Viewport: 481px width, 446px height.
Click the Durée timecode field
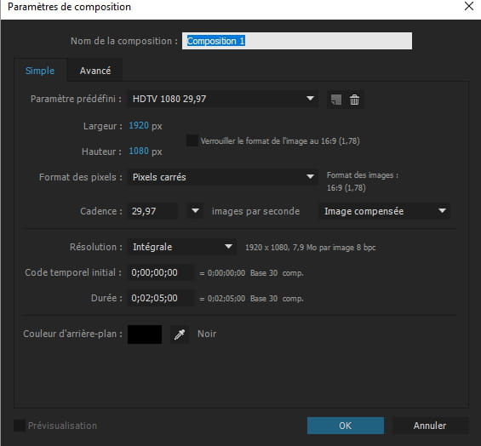(161, 298)
